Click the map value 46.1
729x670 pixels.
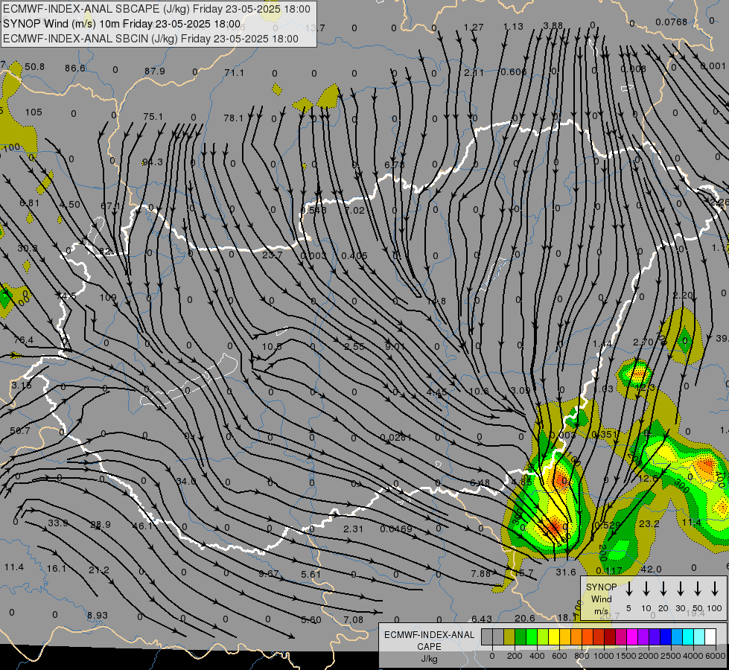[x=142, y=526]
